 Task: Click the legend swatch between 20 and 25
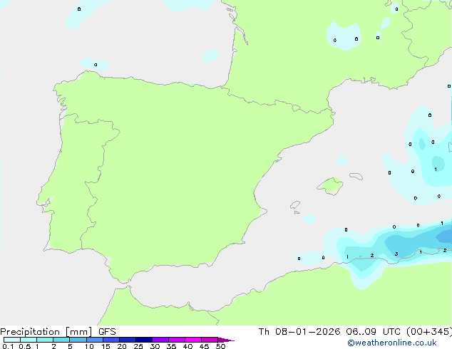(x=128, y=340)
